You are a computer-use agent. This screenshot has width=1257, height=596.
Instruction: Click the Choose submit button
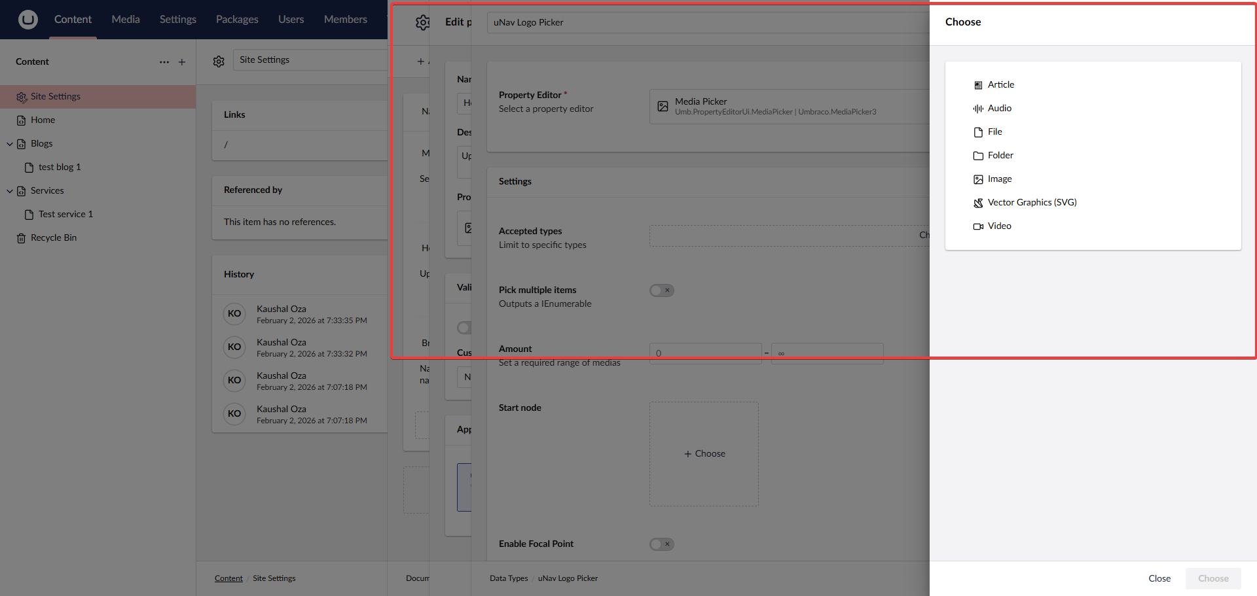coord(1213,579)
